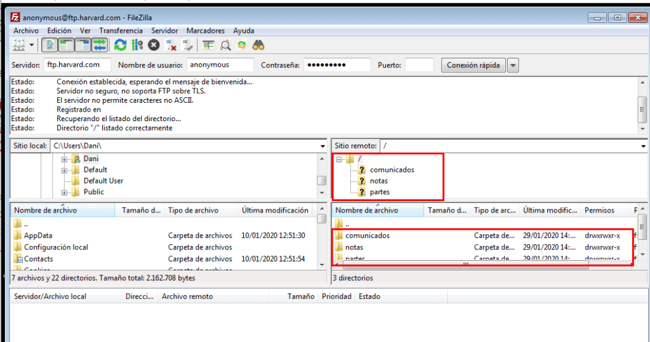This screenshot has width=650, height=342.
Task: Cancel current operation with X icon
Action: tap(154, 45)
